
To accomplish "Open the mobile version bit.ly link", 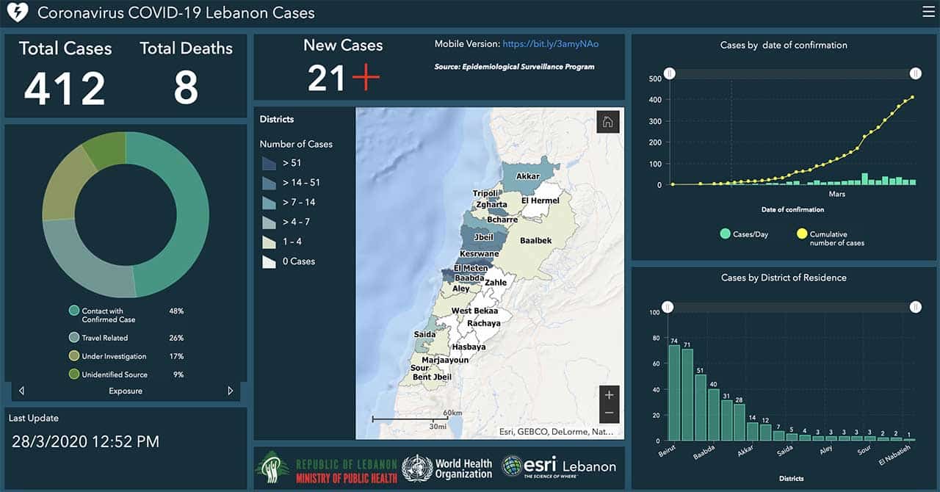I will click(551, 44).
